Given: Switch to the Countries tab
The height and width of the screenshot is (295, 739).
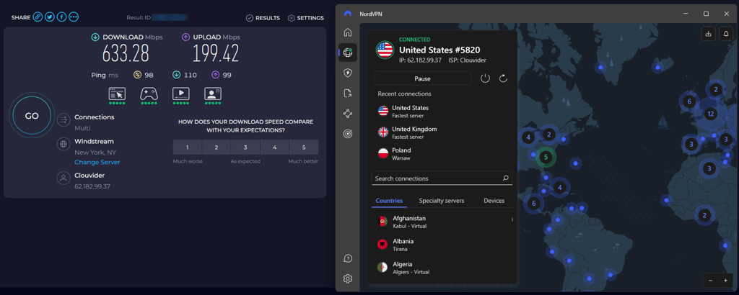Looking at the screenshot, I should (x=389, y=201).
